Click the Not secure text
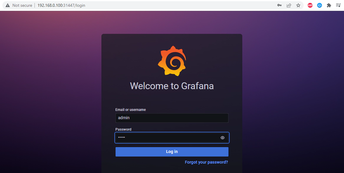This screenshot has height=173, width=344. tap(22, 6)
